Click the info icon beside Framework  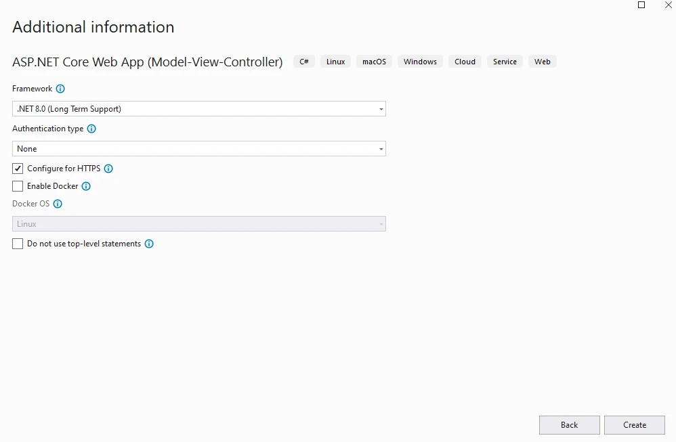pos(60,89)
